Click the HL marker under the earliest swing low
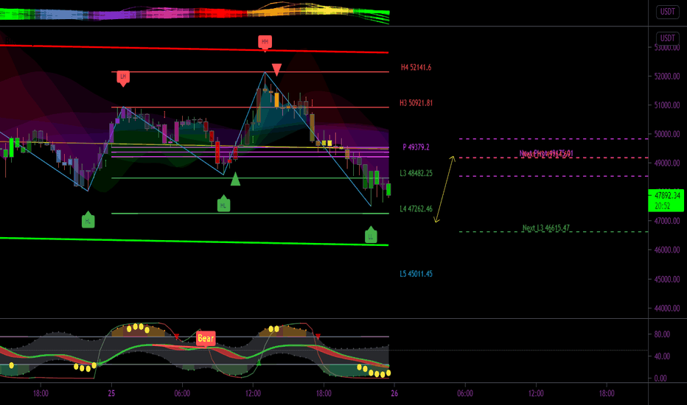The width and height of the screenshot is (687, 405). pyautogui.click(x=88, y=220)
